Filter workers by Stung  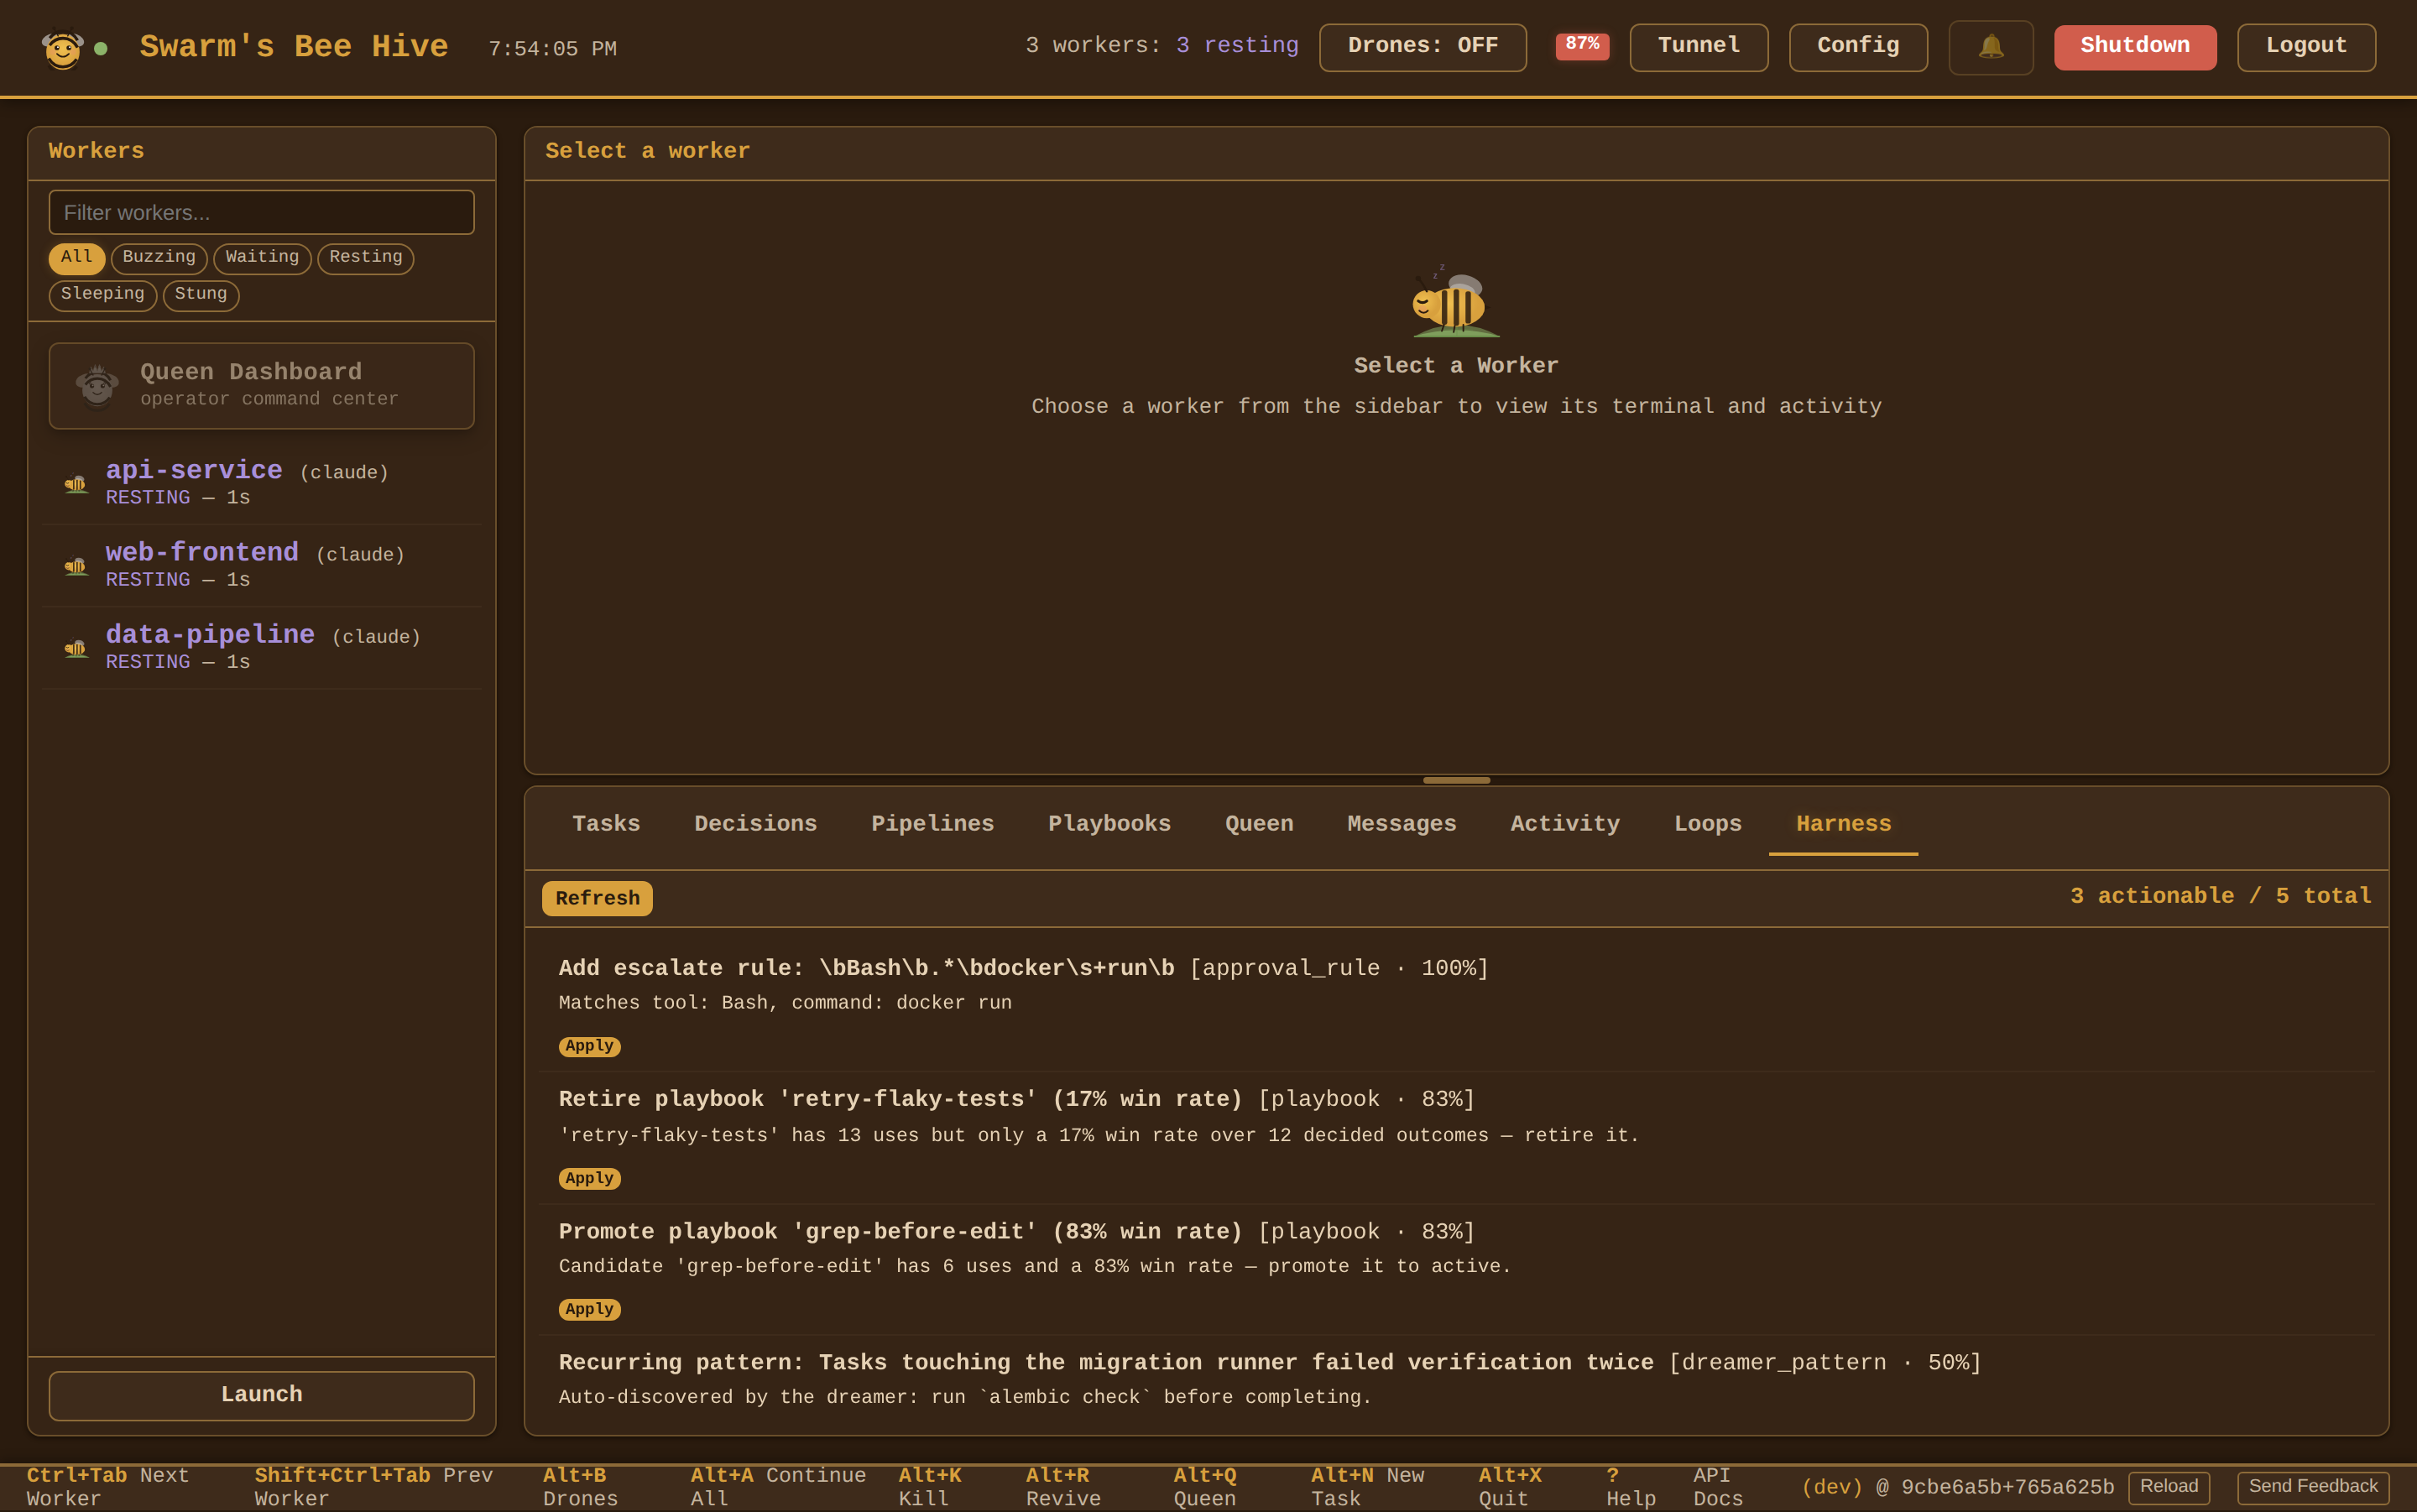(201, 295)
